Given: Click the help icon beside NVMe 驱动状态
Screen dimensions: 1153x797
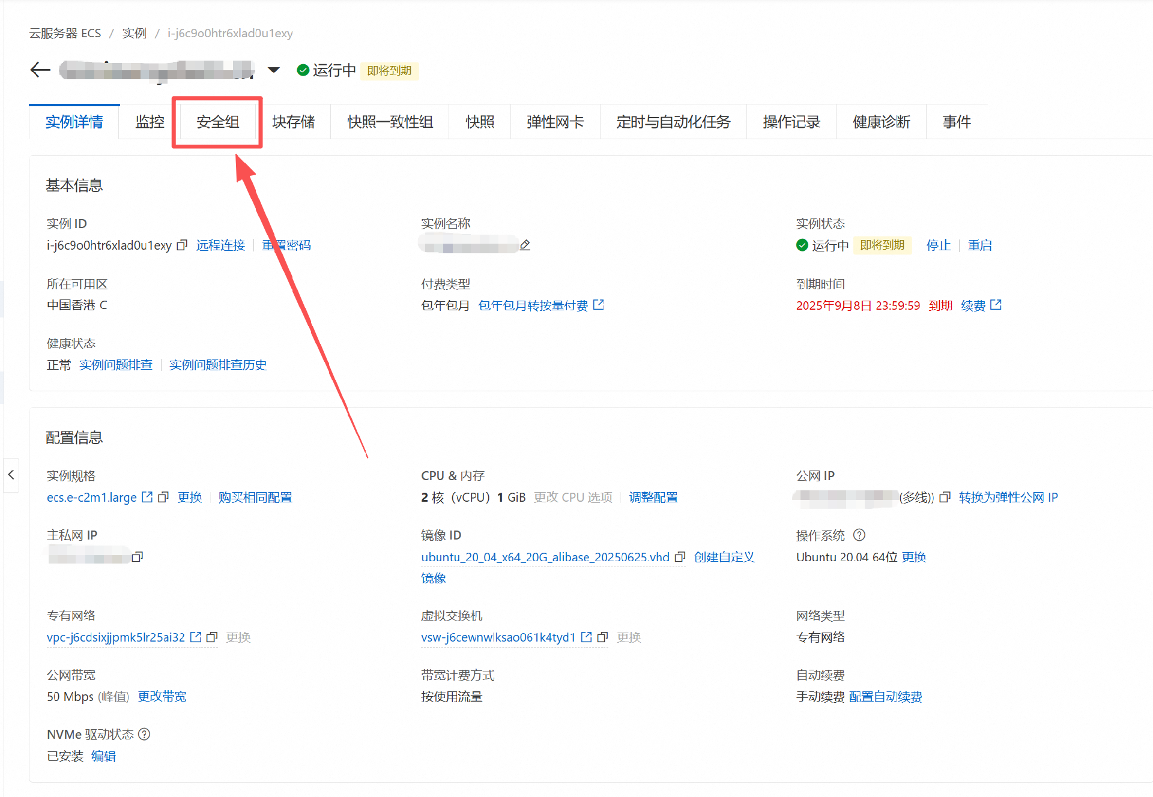Looking at the screenshot, I should [144, 734].
